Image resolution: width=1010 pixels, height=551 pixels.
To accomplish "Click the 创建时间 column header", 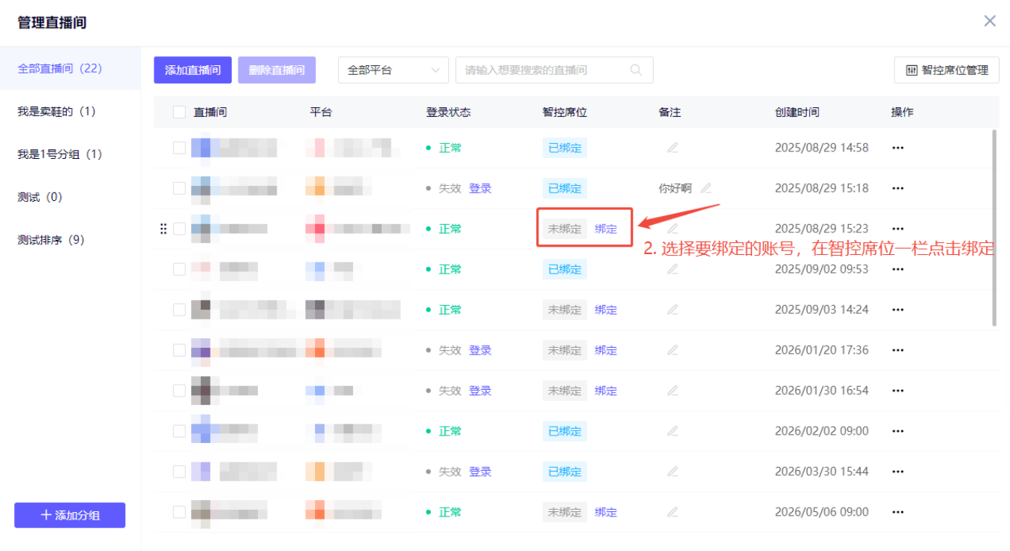I will point(797,112).
